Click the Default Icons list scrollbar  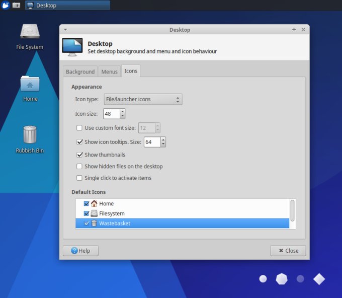pos(293,210)
